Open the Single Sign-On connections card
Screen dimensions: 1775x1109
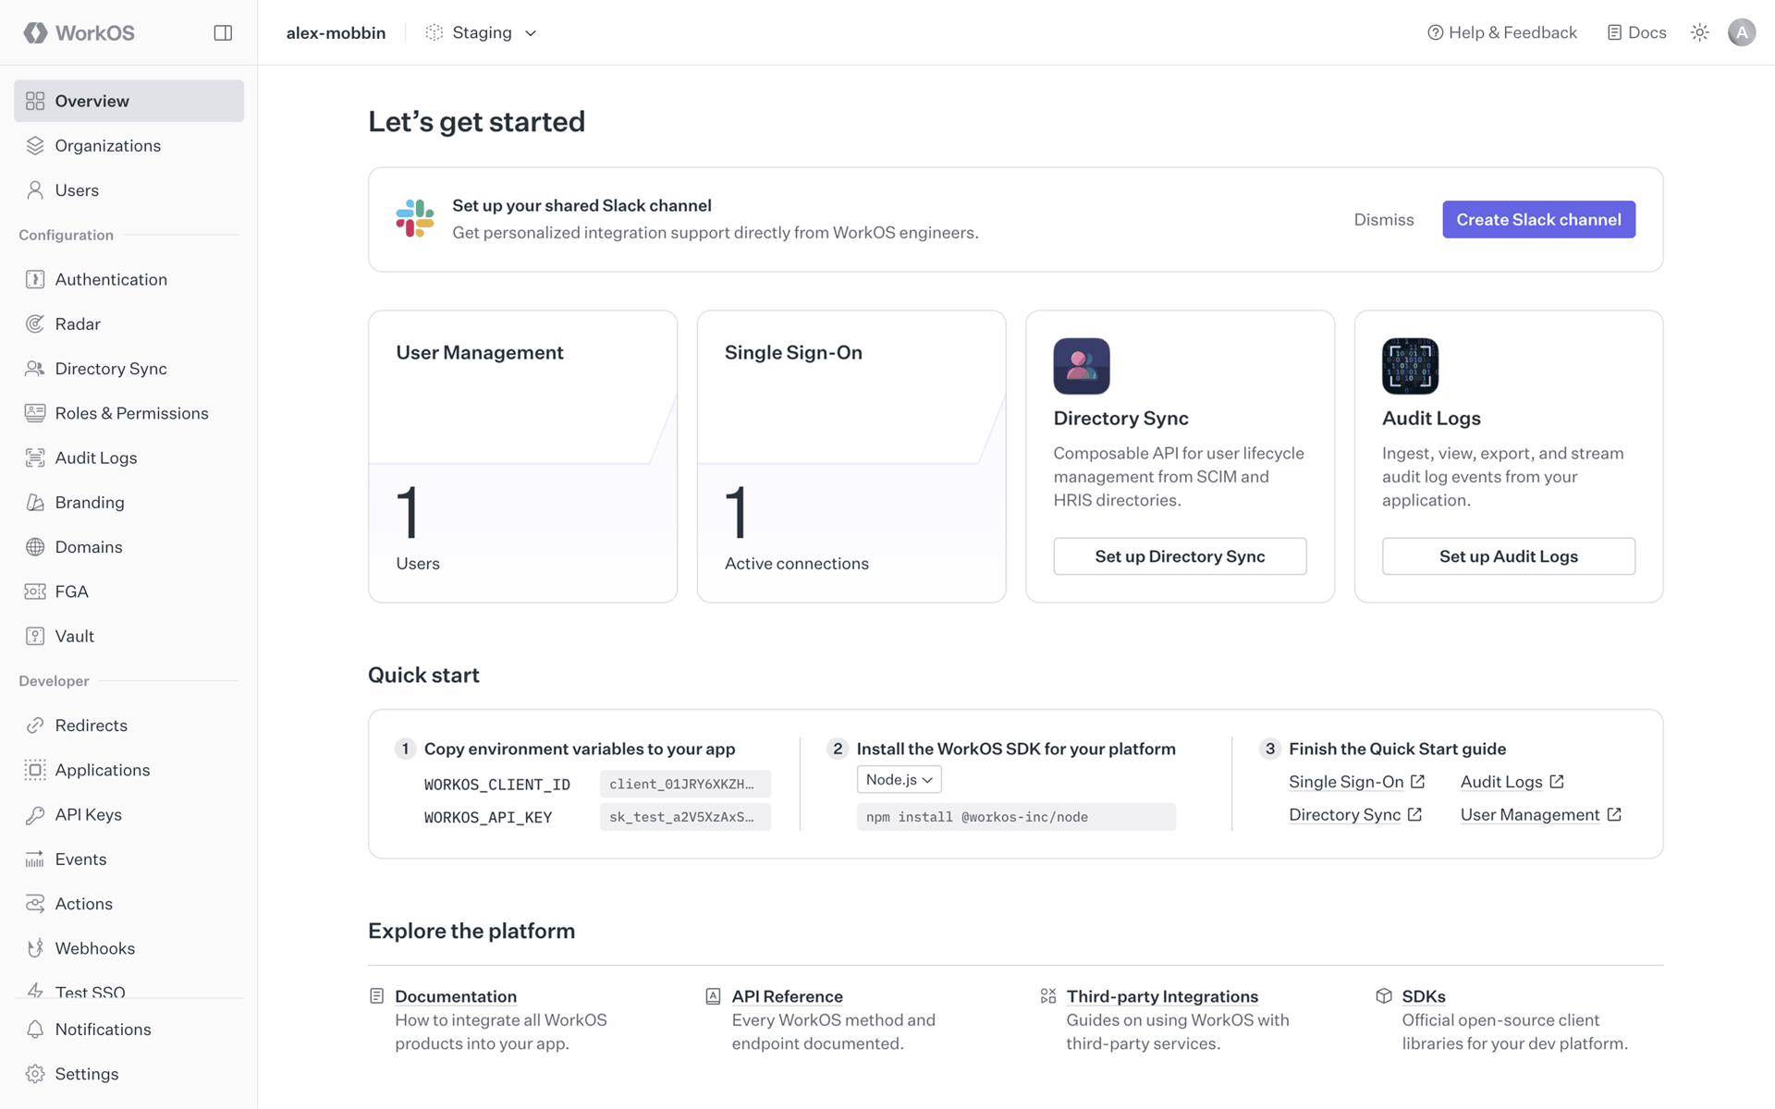click(x=851, y=457)
